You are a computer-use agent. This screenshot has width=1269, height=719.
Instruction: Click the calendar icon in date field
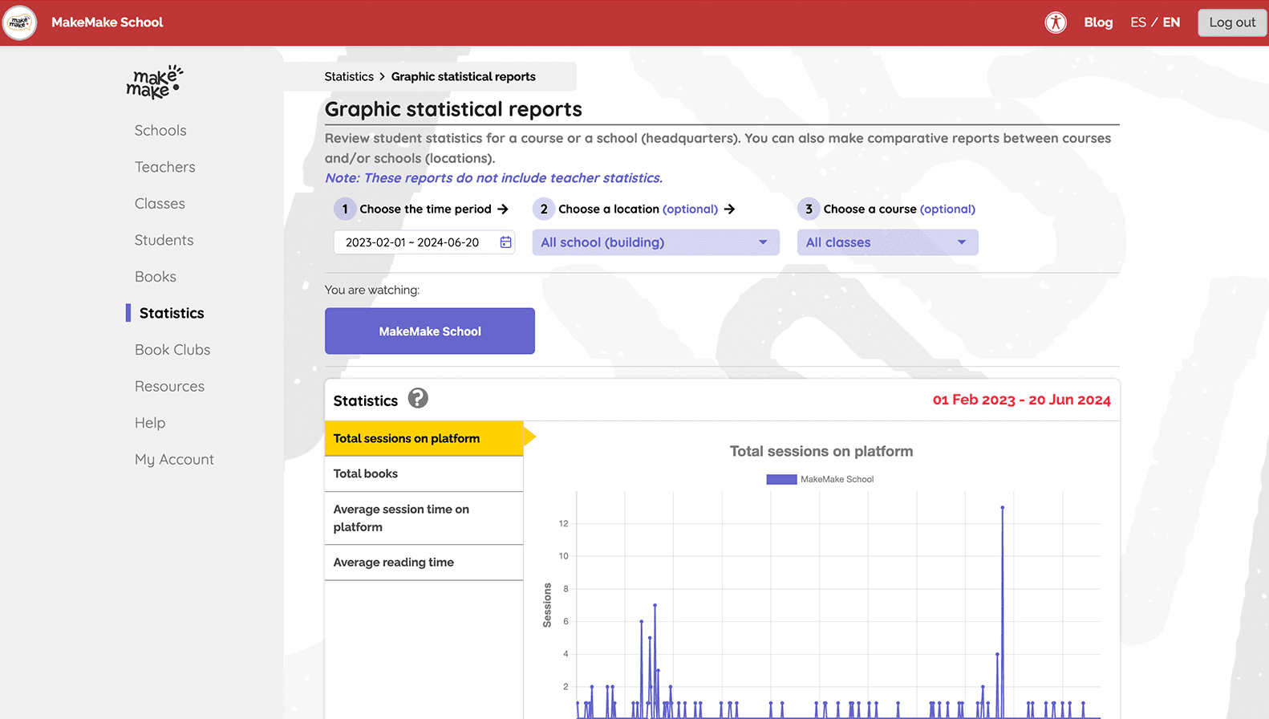506,242
